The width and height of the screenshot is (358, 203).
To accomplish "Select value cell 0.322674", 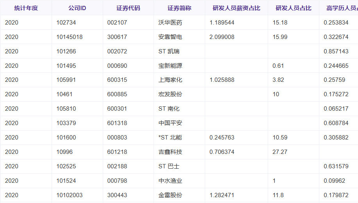I will coord(338,37).
